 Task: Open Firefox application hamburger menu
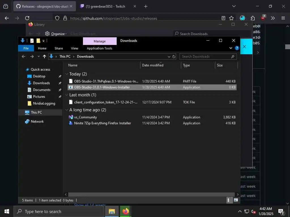point(283,18)
